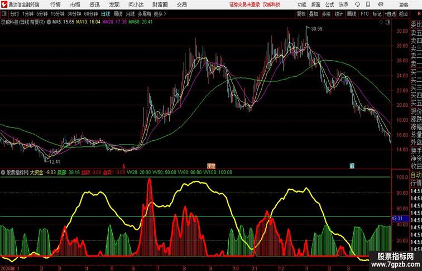Switch to the 15分钟 period tab

57,14
